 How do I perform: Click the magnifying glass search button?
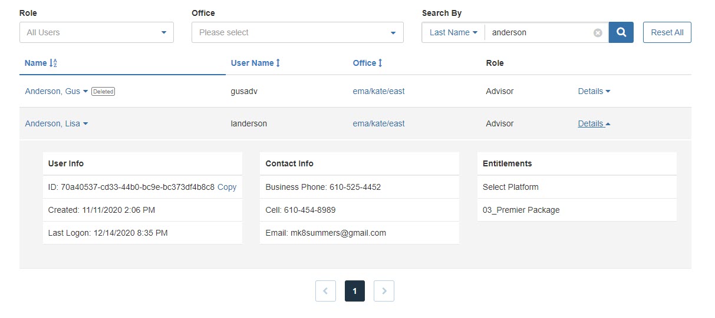pyautogui.click(x=621, y=32)
